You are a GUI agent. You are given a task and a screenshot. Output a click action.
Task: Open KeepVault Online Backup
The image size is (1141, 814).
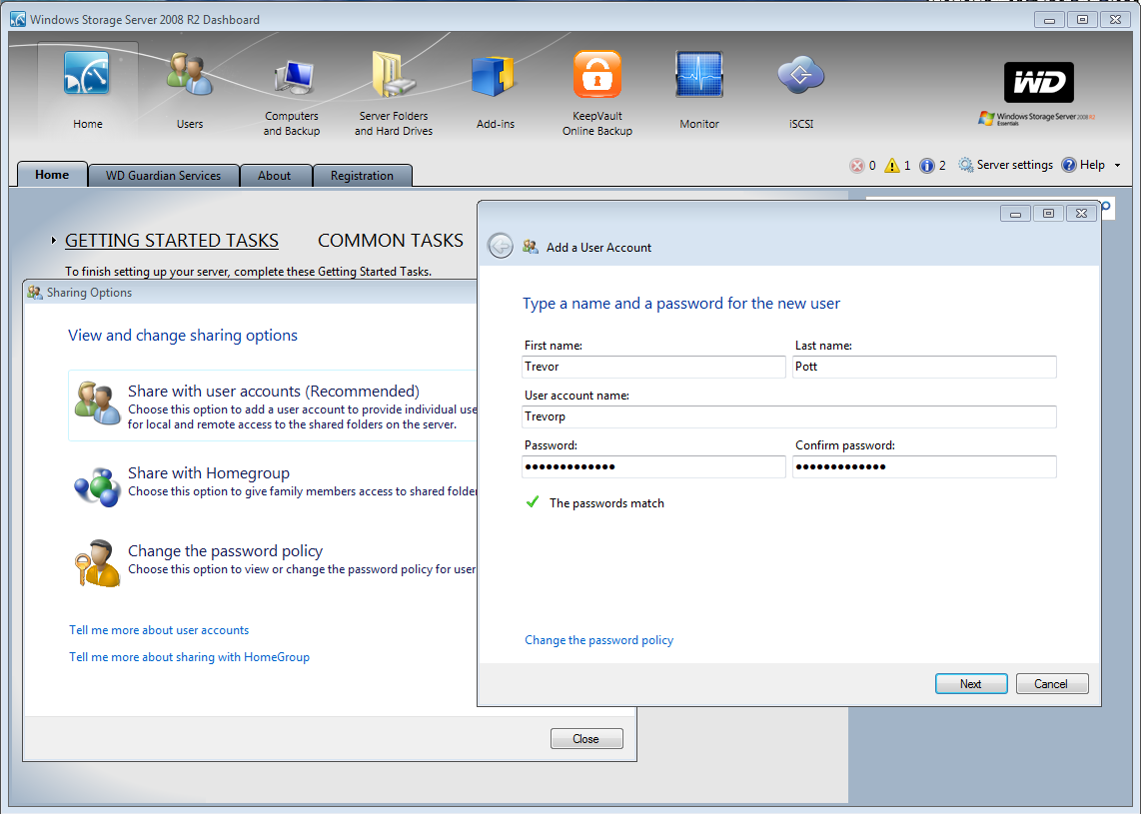click(597, 95)
